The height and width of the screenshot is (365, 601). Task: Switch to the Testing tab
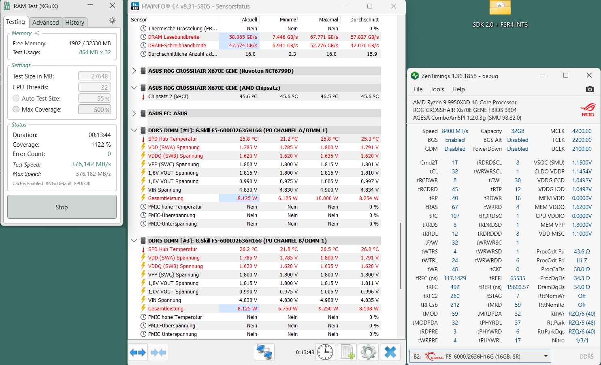click(x=15, y=22)
